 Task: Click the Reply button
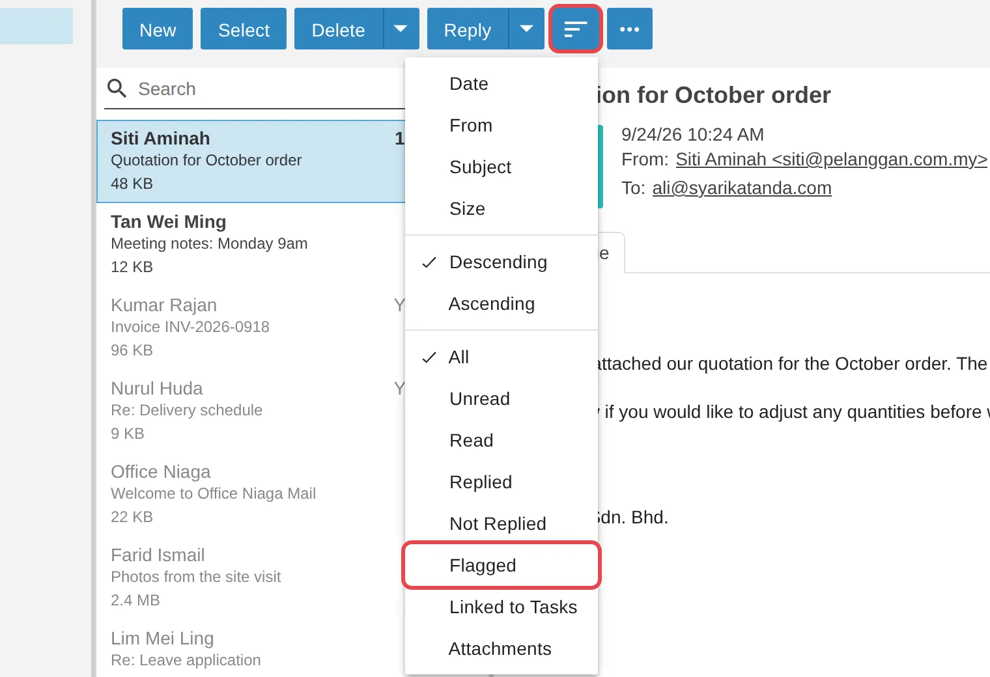click(x=468, y=29)
